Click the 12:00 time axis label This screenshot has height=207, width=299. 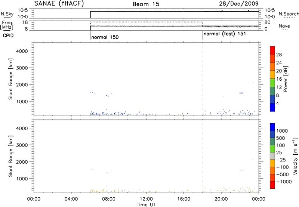tap(146, 199)
